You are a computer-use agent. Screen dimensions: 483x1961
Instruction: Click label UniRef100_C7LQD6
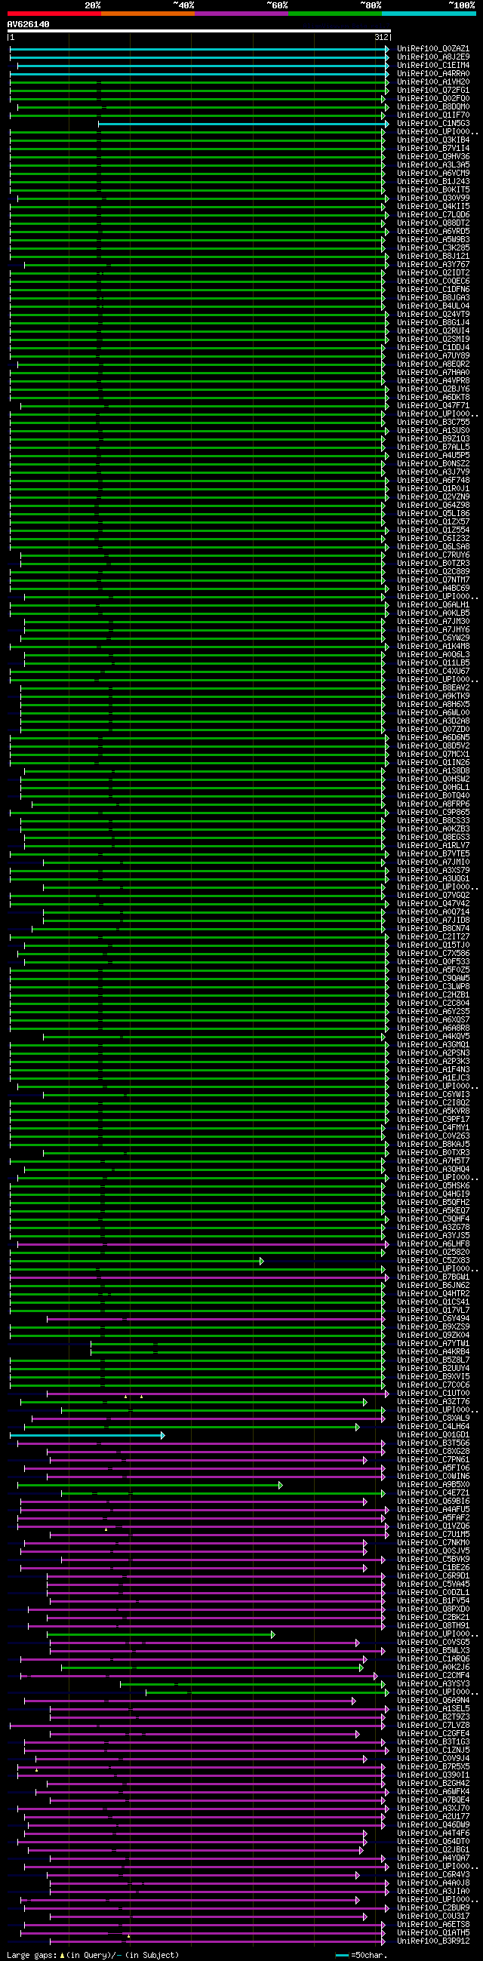(432, 215)
